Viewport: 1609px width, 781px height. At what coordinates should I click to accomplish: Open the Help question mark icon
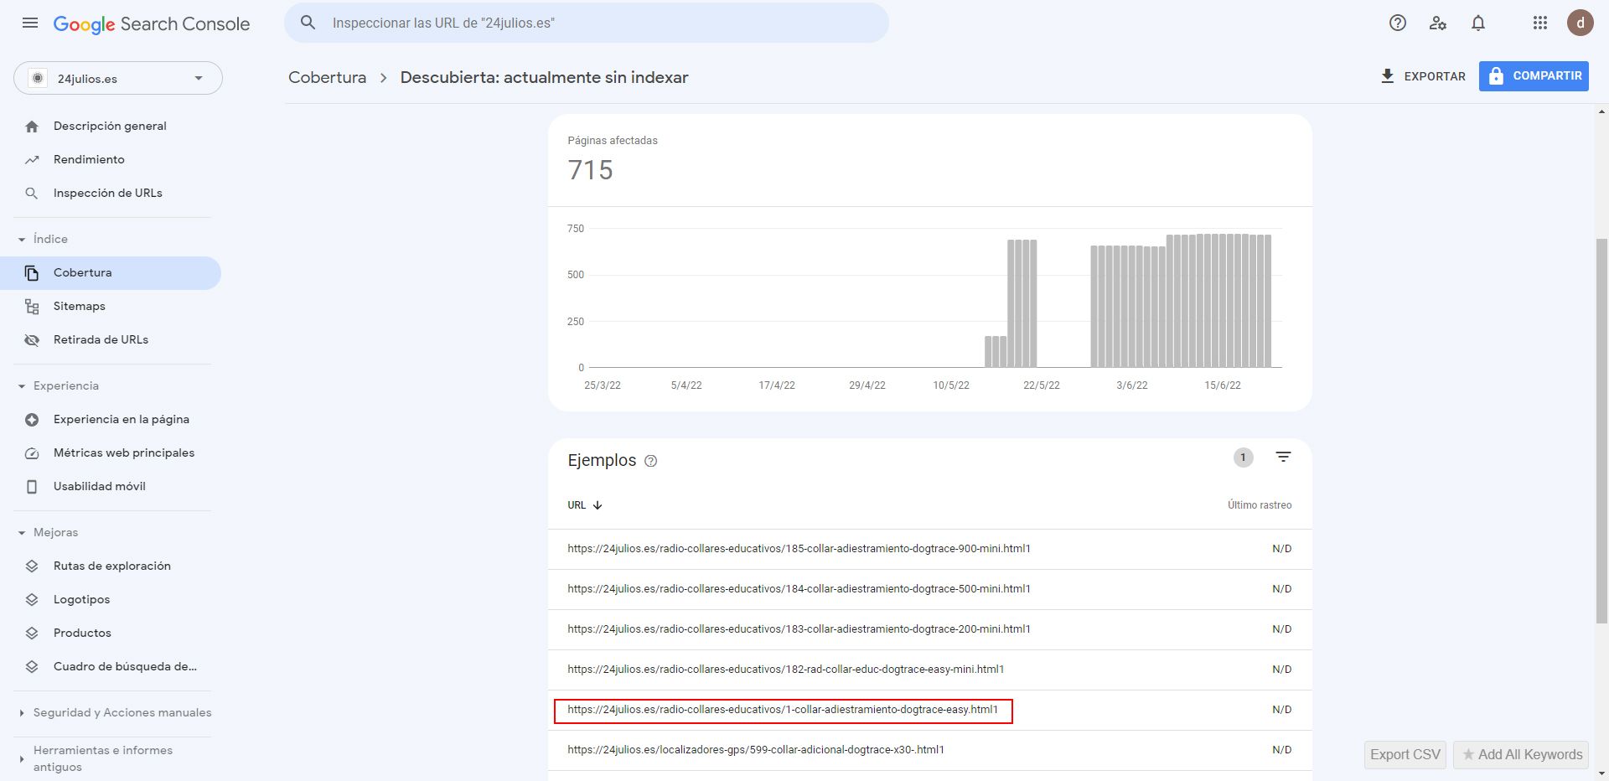pyautogui.click(x=1398, y=23)
